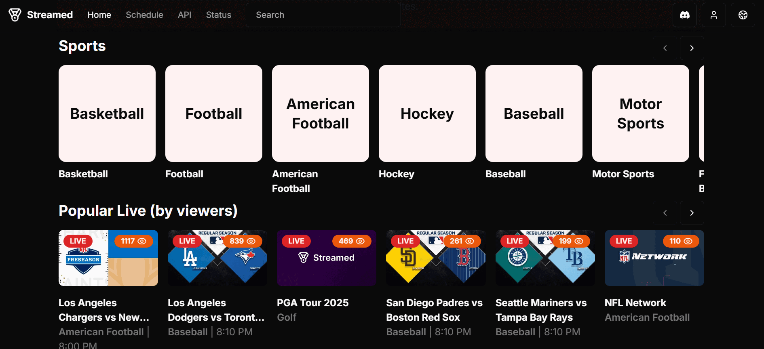Click Seattle Mariners vs Tampa Bay title
Viewport: 764px width, 349px height.
[x=541, y=310]
